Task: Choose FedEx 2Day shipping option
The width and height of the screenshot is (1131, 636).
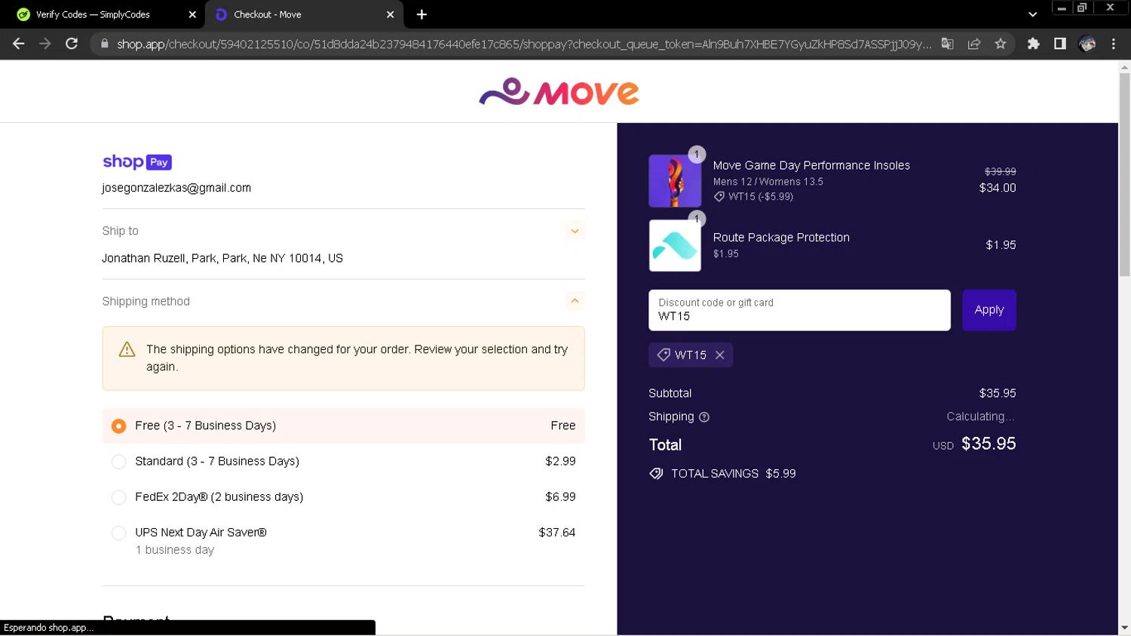Action: [343, 496]
